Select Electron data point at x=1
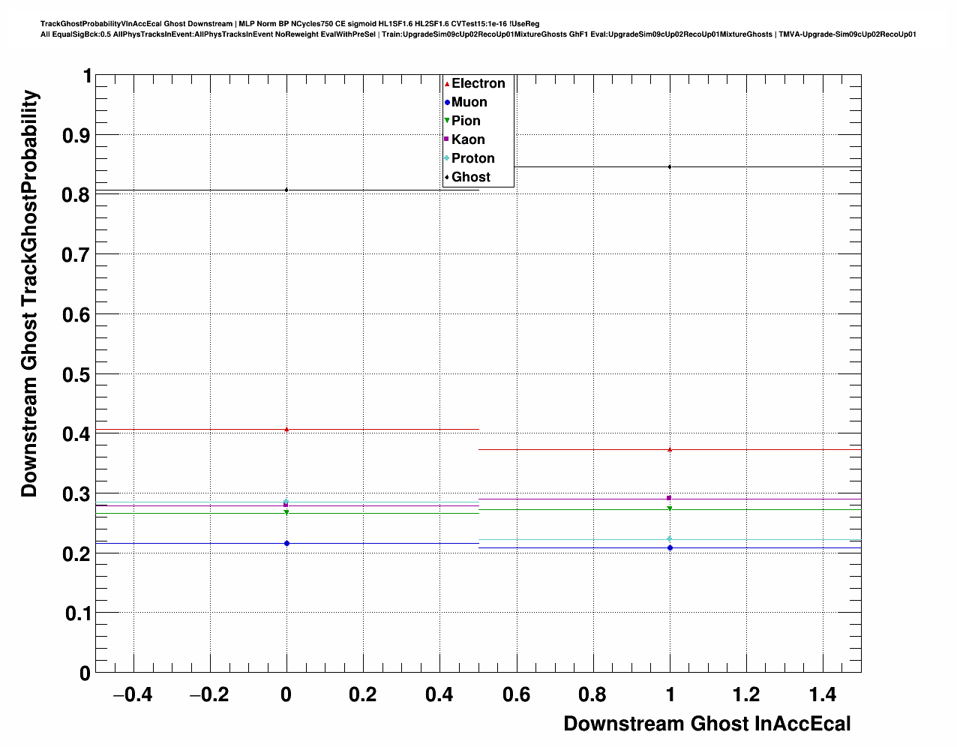The height and width of the screenshot is (747, 957). [x=670, y=449]
